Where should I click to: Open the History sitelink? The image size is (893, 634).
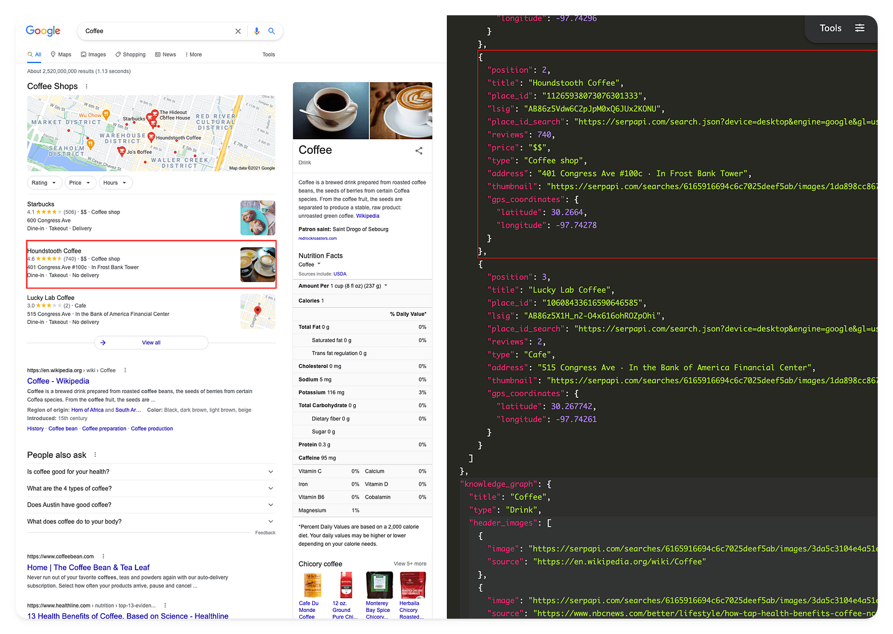[36, 429]
